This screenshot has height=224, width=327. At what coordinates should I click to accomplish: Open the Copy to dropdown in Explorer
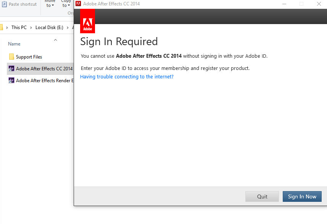(x=66, y=4)
